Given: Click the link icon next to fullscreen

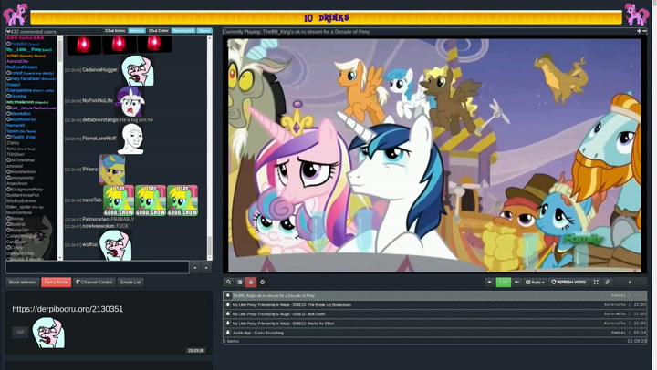Looking at the screenshot, I should (608, 283).
